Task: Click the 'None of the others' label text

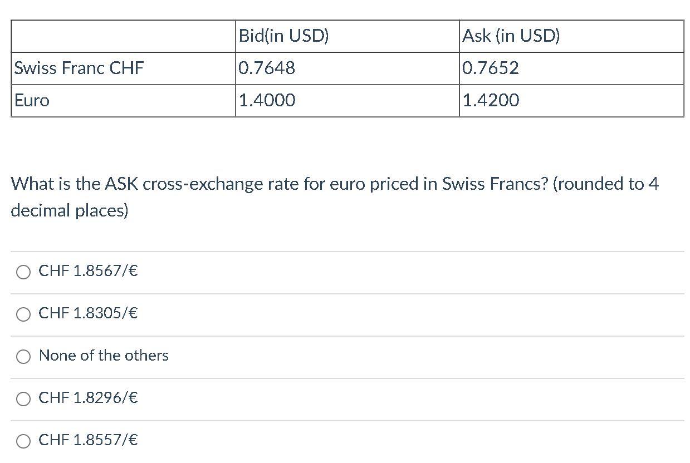Action: click(x=104, y=356)
